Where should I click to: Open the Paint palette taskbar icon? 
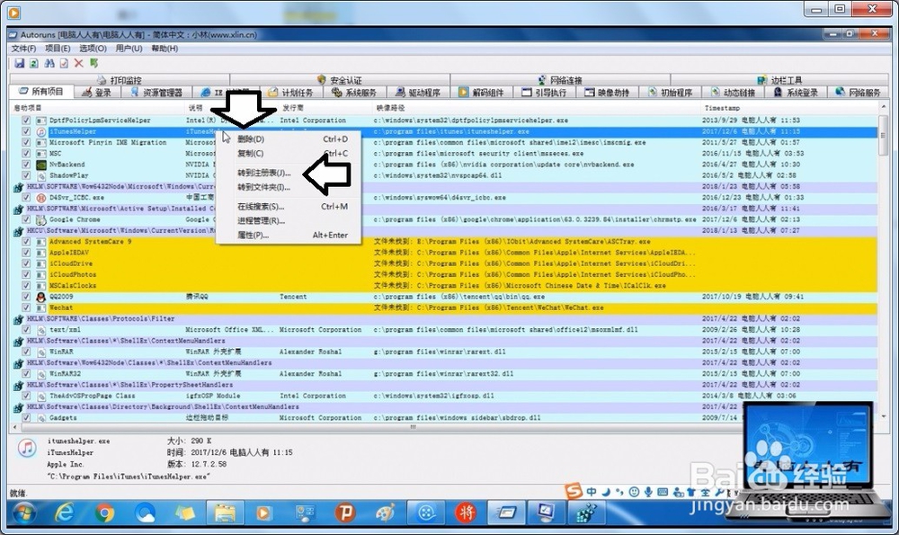386,513
